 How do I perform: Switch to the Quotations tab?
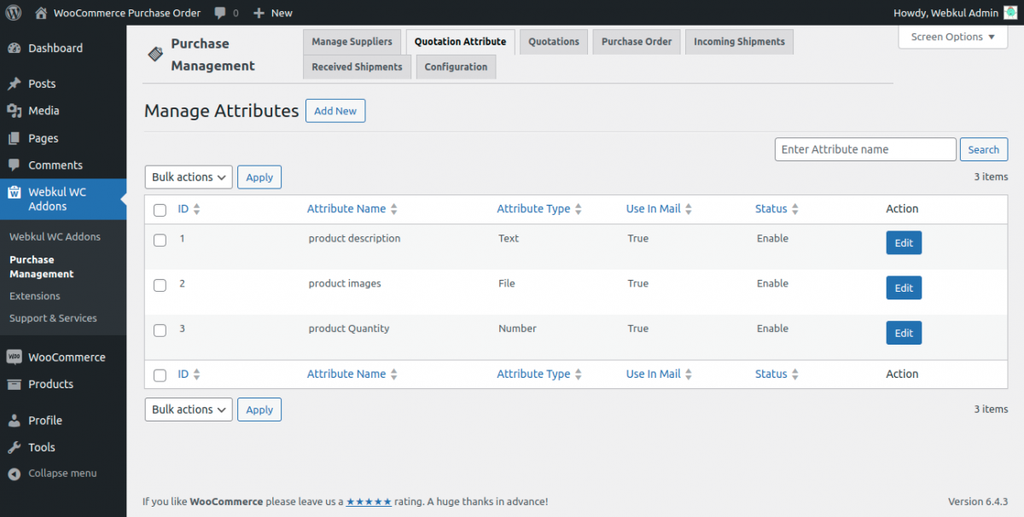pos(553,41)
